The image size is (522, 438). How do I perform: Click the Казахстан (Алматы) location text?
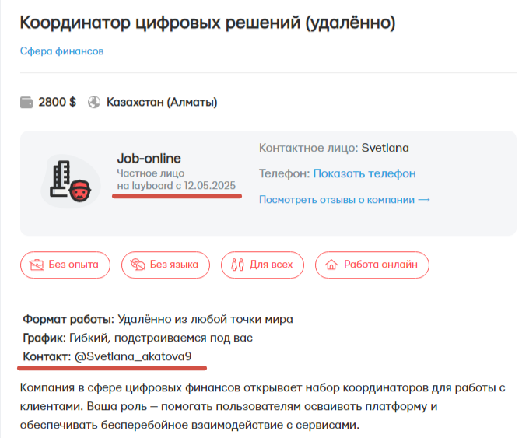pos(161,102)
